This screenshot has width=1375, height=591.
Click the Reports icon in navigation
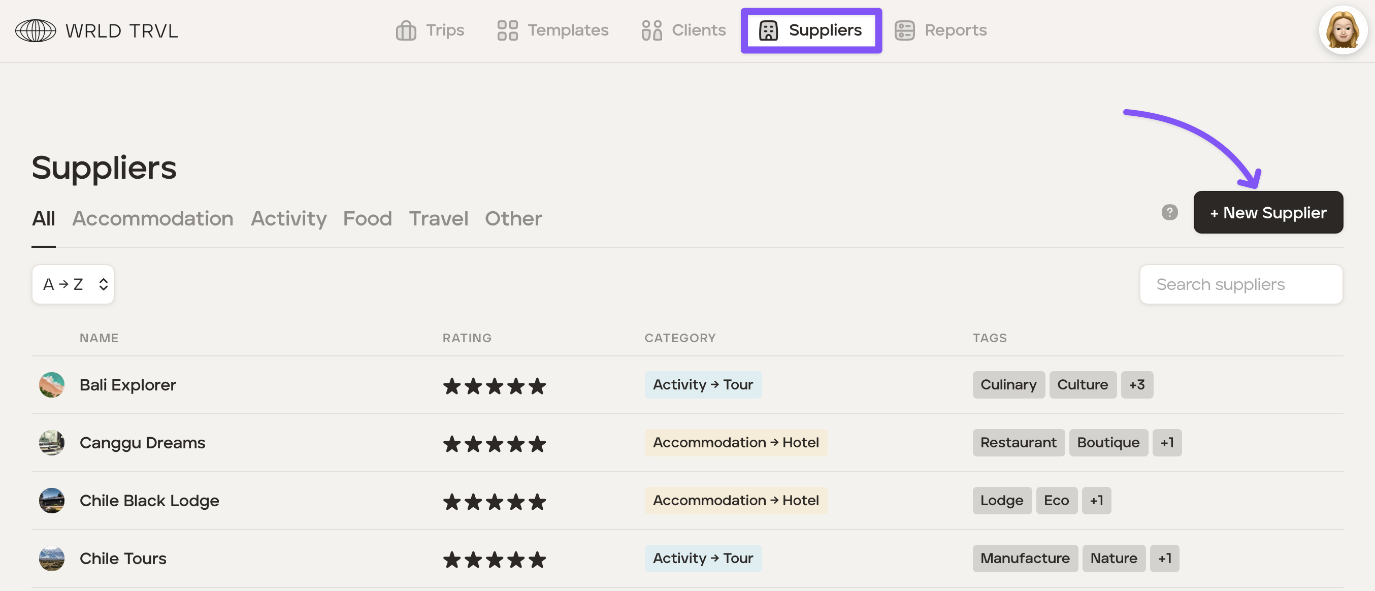[x=904, y=30]
